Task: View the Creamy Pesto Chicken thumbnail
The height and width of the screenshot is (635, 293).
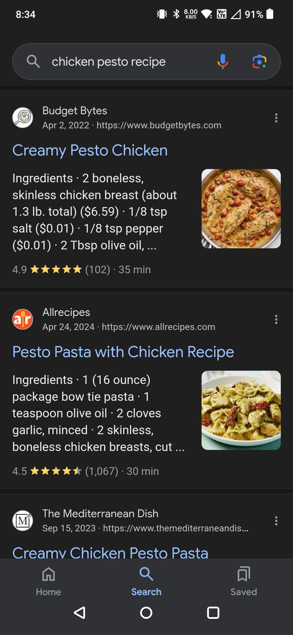Action: (241, 208)
